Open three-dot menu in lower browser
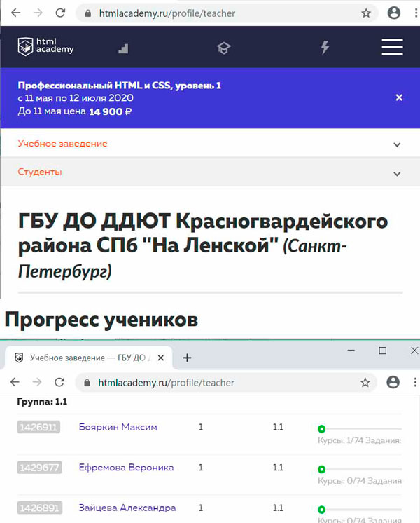Viewport: 420px width, 523px height. coord(415,382)
